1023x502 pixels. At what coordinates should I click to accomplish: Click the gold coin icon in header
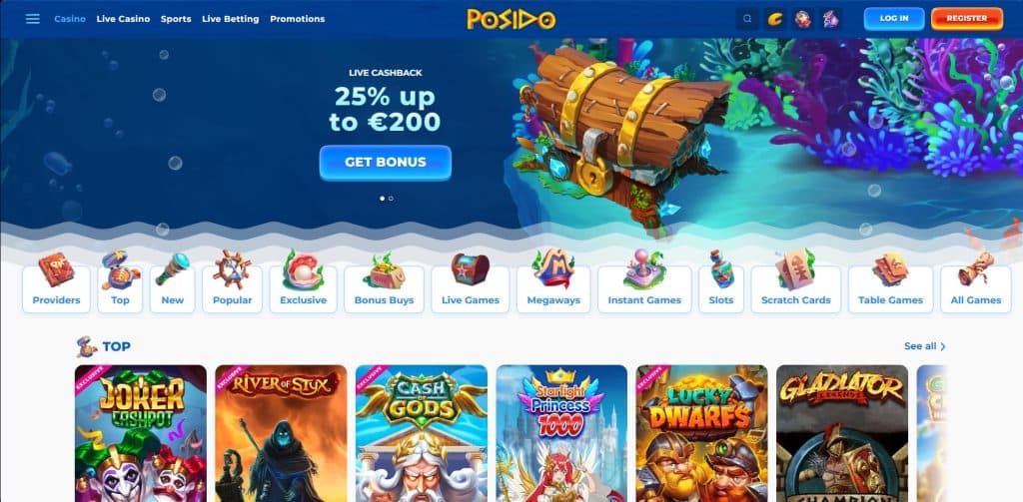coord(775,19)
